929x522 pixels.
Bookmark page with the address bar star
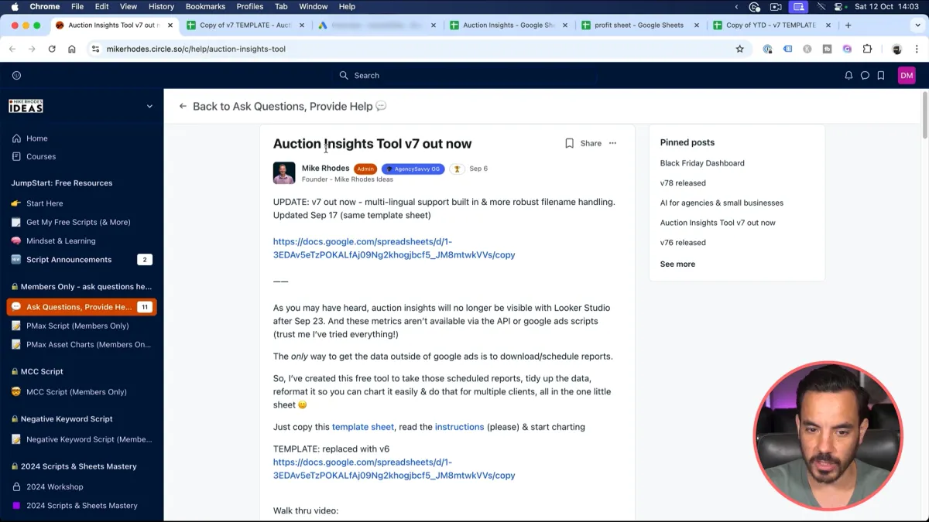coord(739,49)
